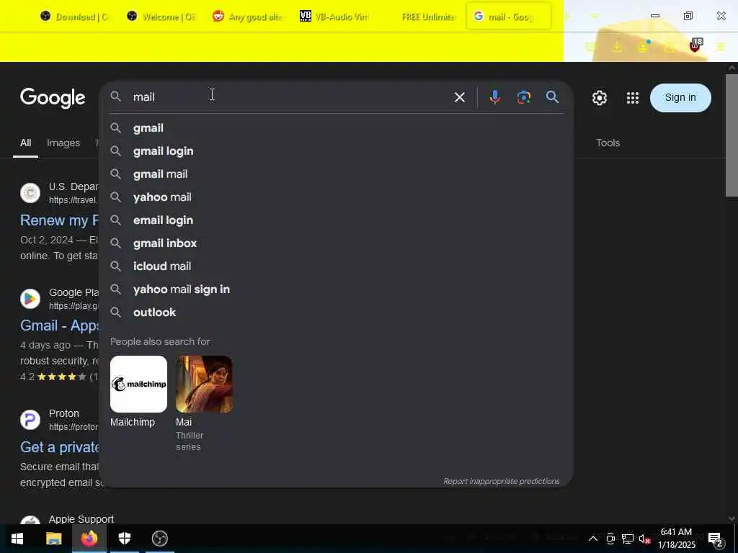The image size is (738, 553).
Task: Select the Firefox taskbar icon
Action: pos(89,539)
